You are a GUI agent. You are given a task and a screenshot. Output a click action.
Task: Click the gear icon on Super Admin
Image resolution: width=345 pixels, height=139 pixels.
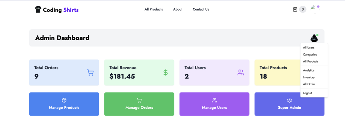[289, 100]
